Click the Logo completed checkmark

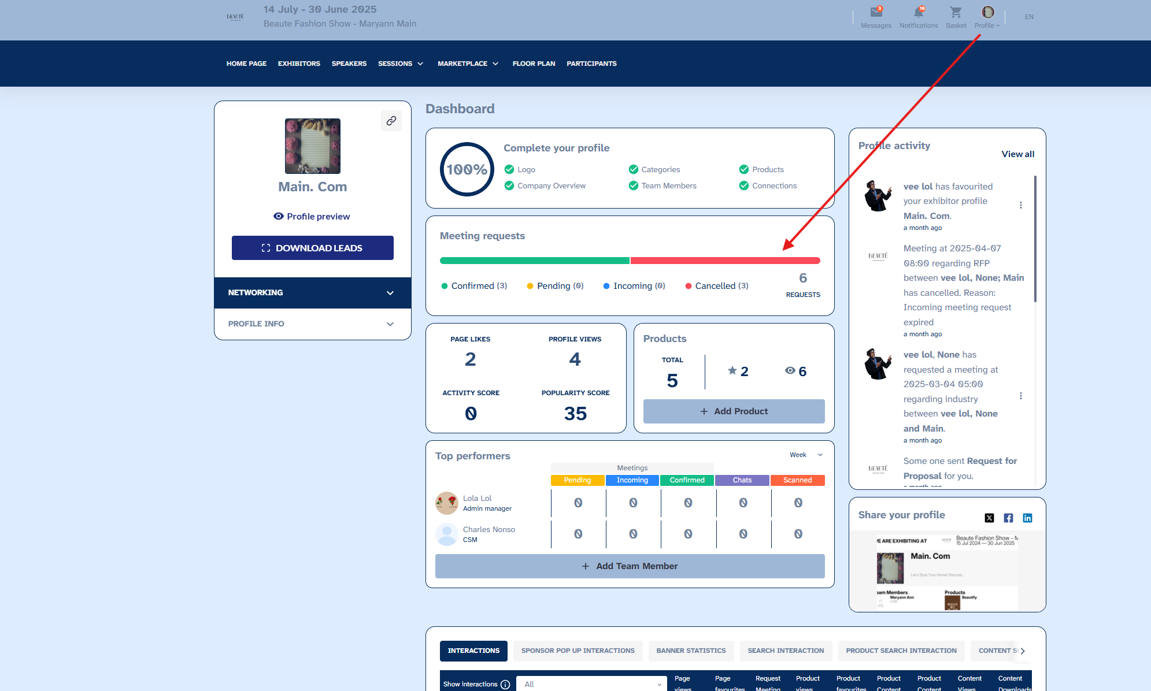point(509,169)
